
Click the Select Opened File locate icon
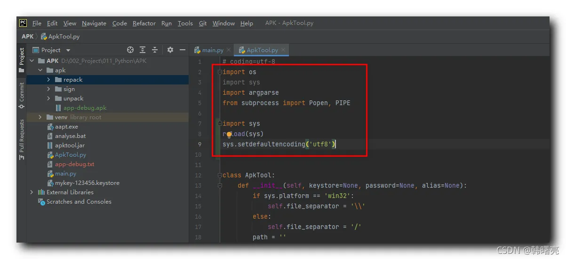point(130,50)
